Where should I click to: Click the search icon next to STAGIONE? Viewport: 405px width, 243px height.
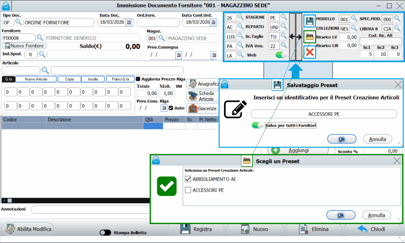[240, 18]
